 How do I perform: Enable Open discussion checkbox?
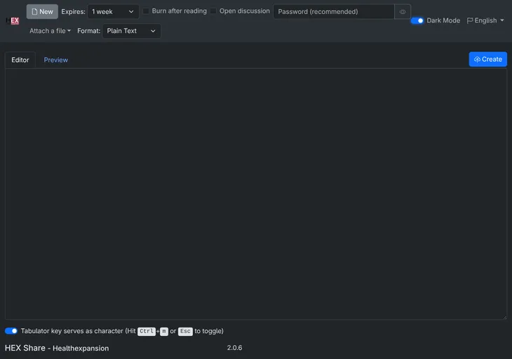point(213,11)
